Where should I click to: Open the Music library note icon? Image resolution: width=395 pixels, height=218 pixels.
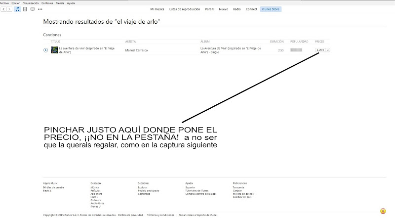(x=17, y=9)
